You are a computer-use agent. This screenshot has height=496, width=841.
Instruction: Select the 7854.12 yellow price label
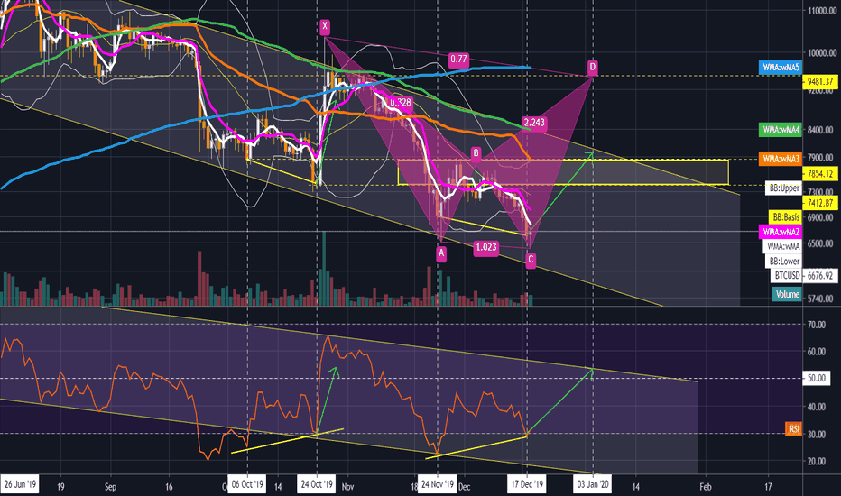(820, 174)
